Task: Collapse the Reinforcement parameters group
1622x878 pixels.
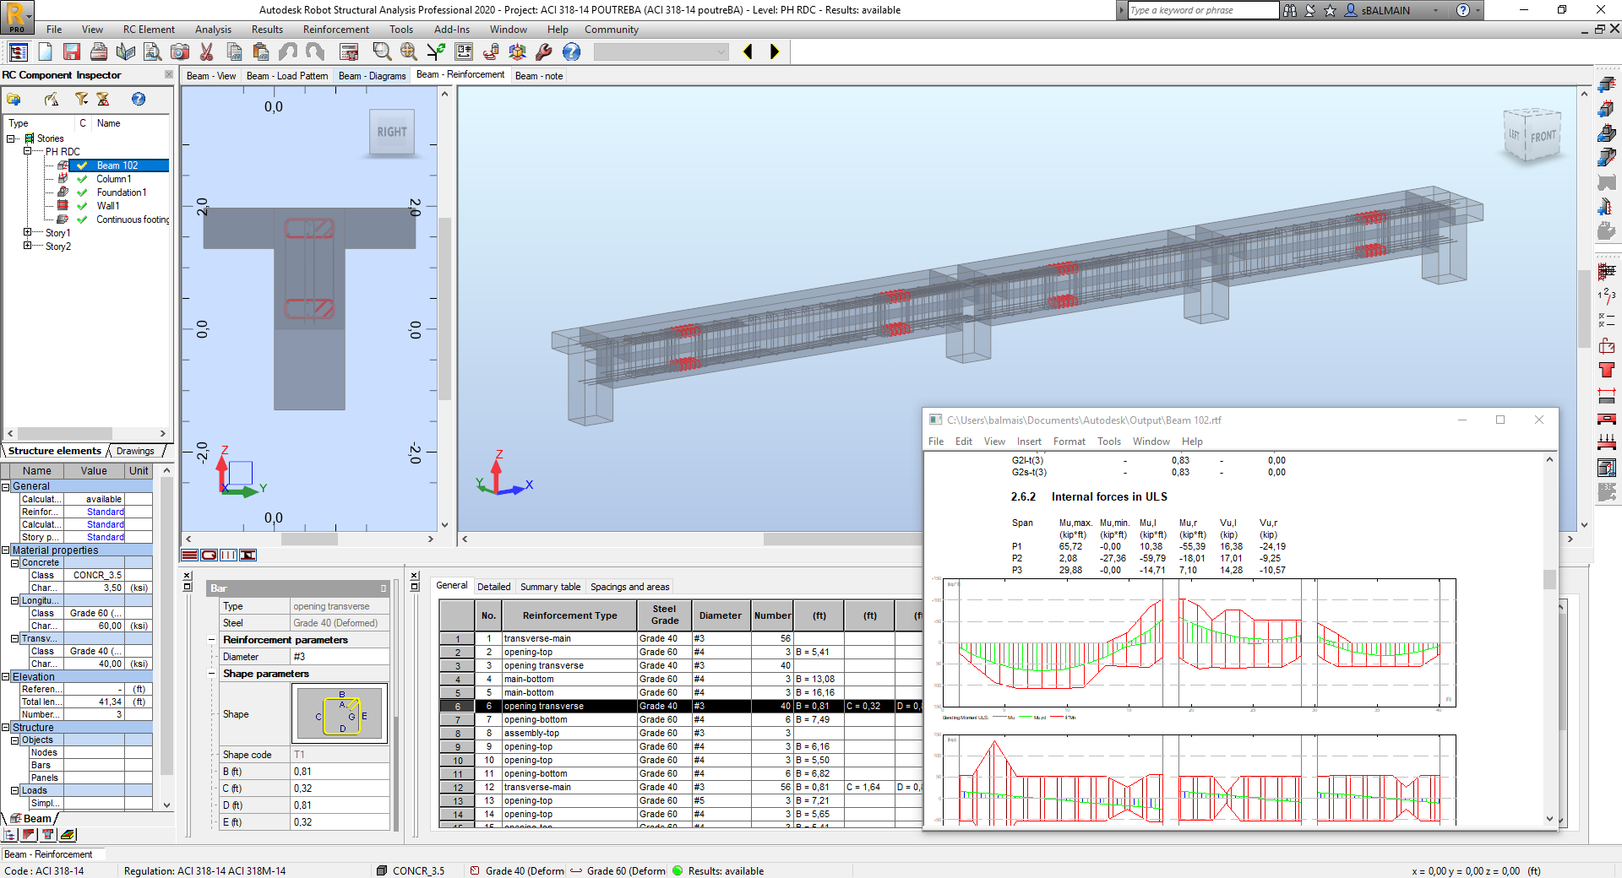Action: point(211,640)
